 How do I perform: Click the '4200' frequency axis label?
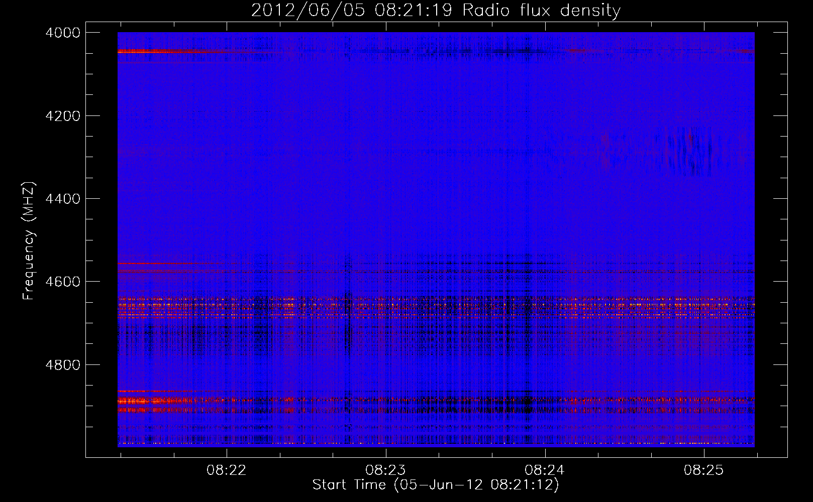coord(63,116)
